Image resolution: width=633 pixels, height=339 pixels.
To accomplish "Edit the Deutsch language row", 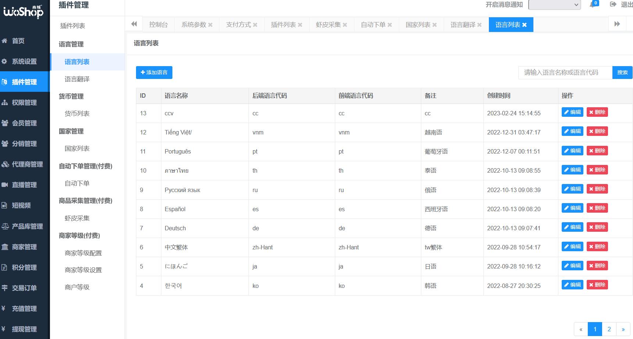I will point(572,227).
